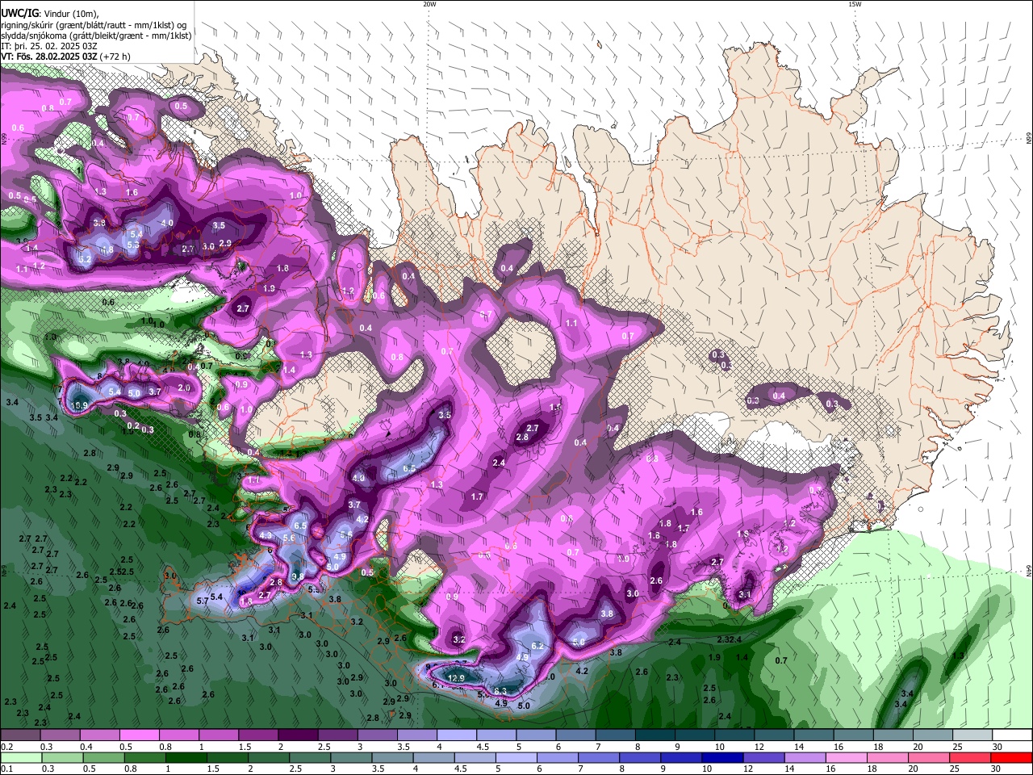Click the UWC/IG title text
Screen dimensions: 1033x775
point(20,14)
